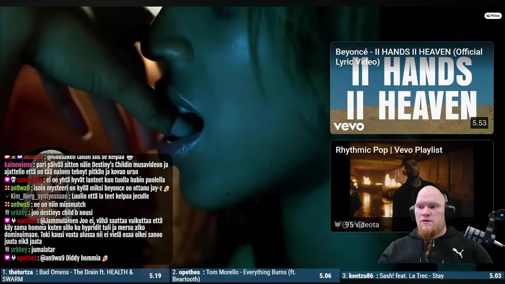Viewport: 505px width, 284px height.
Task: Open the Rhythmic Pop Vevo Playlist card
Action: click(x=411, y=186)
